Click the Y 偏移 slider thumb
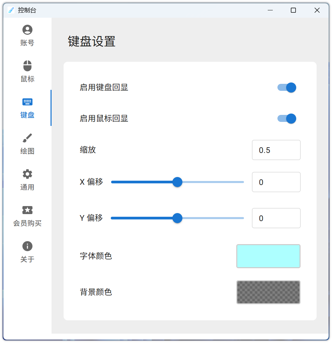This screenshot has height=343, width=332. click(x=177, y=218)
